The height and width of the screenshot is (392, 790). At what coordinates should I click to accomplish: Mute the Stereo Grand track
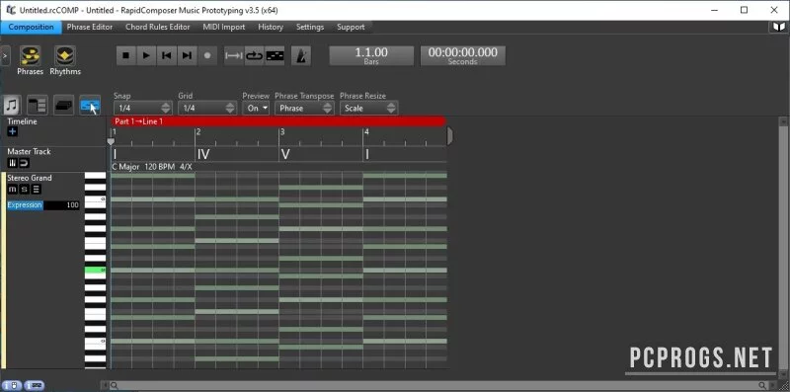click(x=13, y=190)
